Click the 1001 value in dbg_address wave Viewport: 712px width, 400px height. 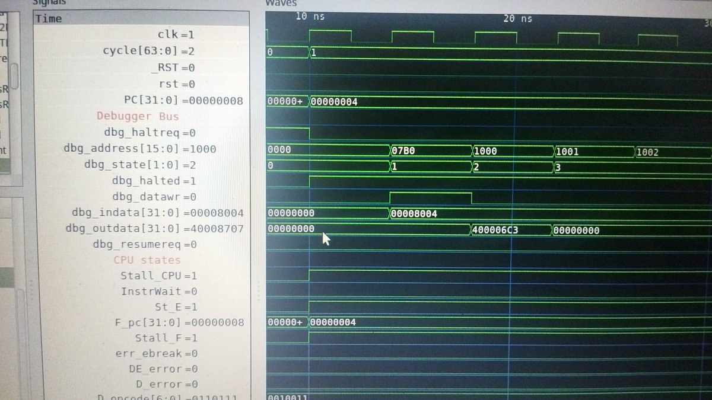click(568, 151)
